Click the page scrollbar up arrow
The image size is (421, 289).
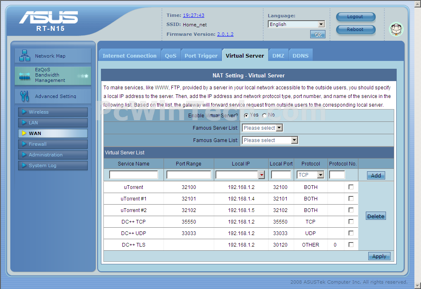(418, 3)
